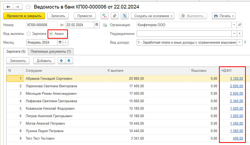The image size is (250, 145).
Task: Open НДФЛ link 1 560,00 for Лукина
Action: [237, 131]
